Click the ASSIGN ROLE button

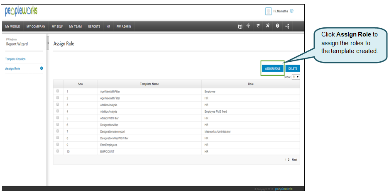[x=273, y=68]
